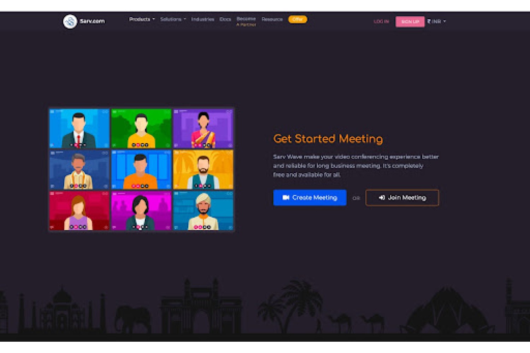Open the Industries menu item
The image size is (530, 353).
coord(202,19)
